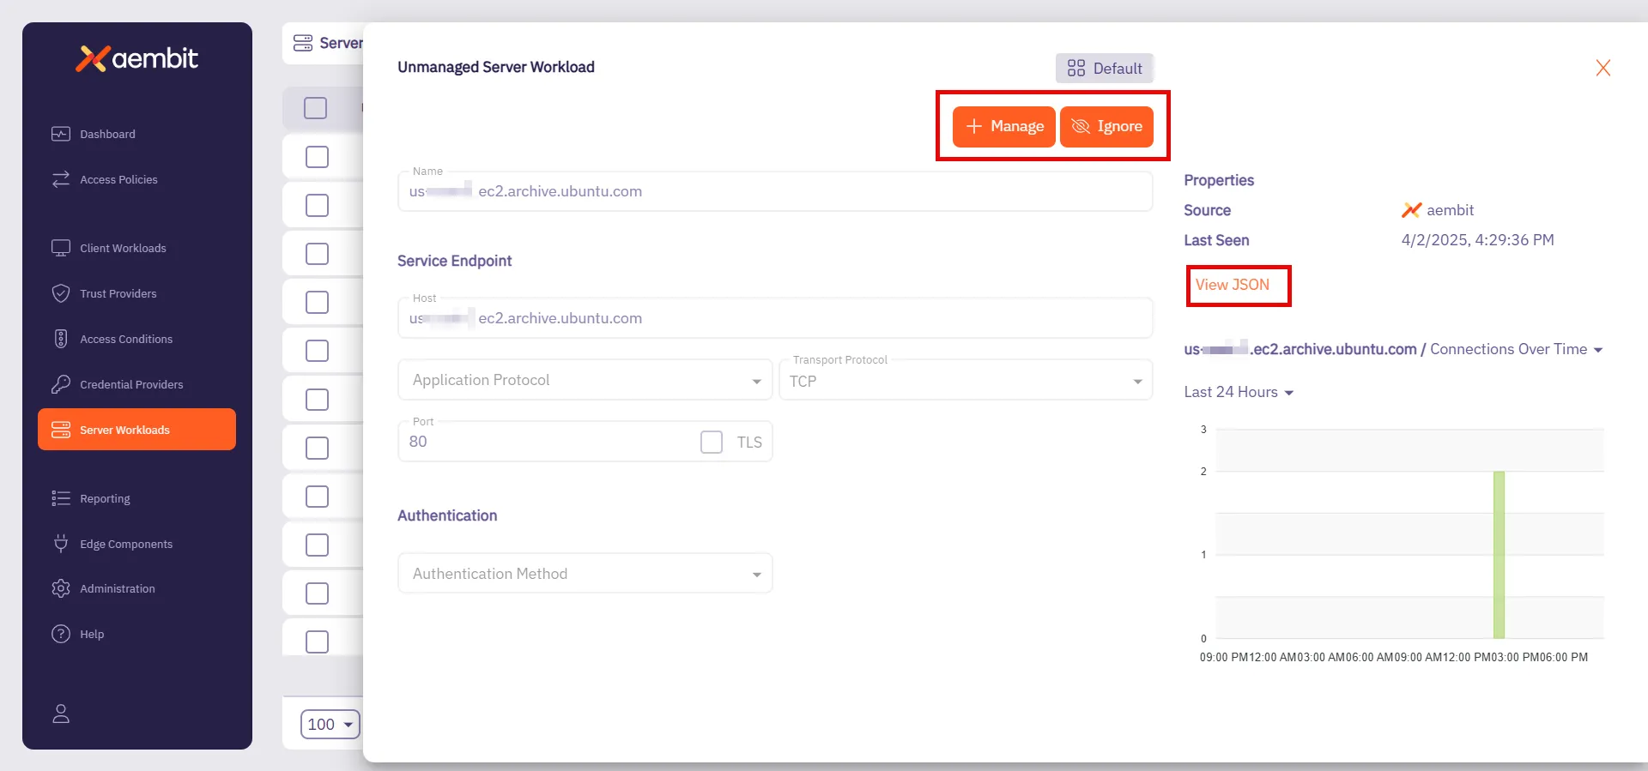Click the Access Policies arrows icon
This screenshot has height=771, width=1648.
point(61,179)
